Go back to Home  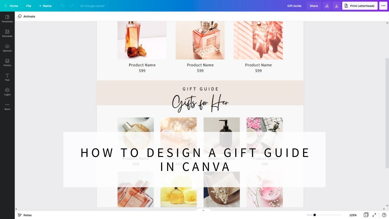coord(11,6)
